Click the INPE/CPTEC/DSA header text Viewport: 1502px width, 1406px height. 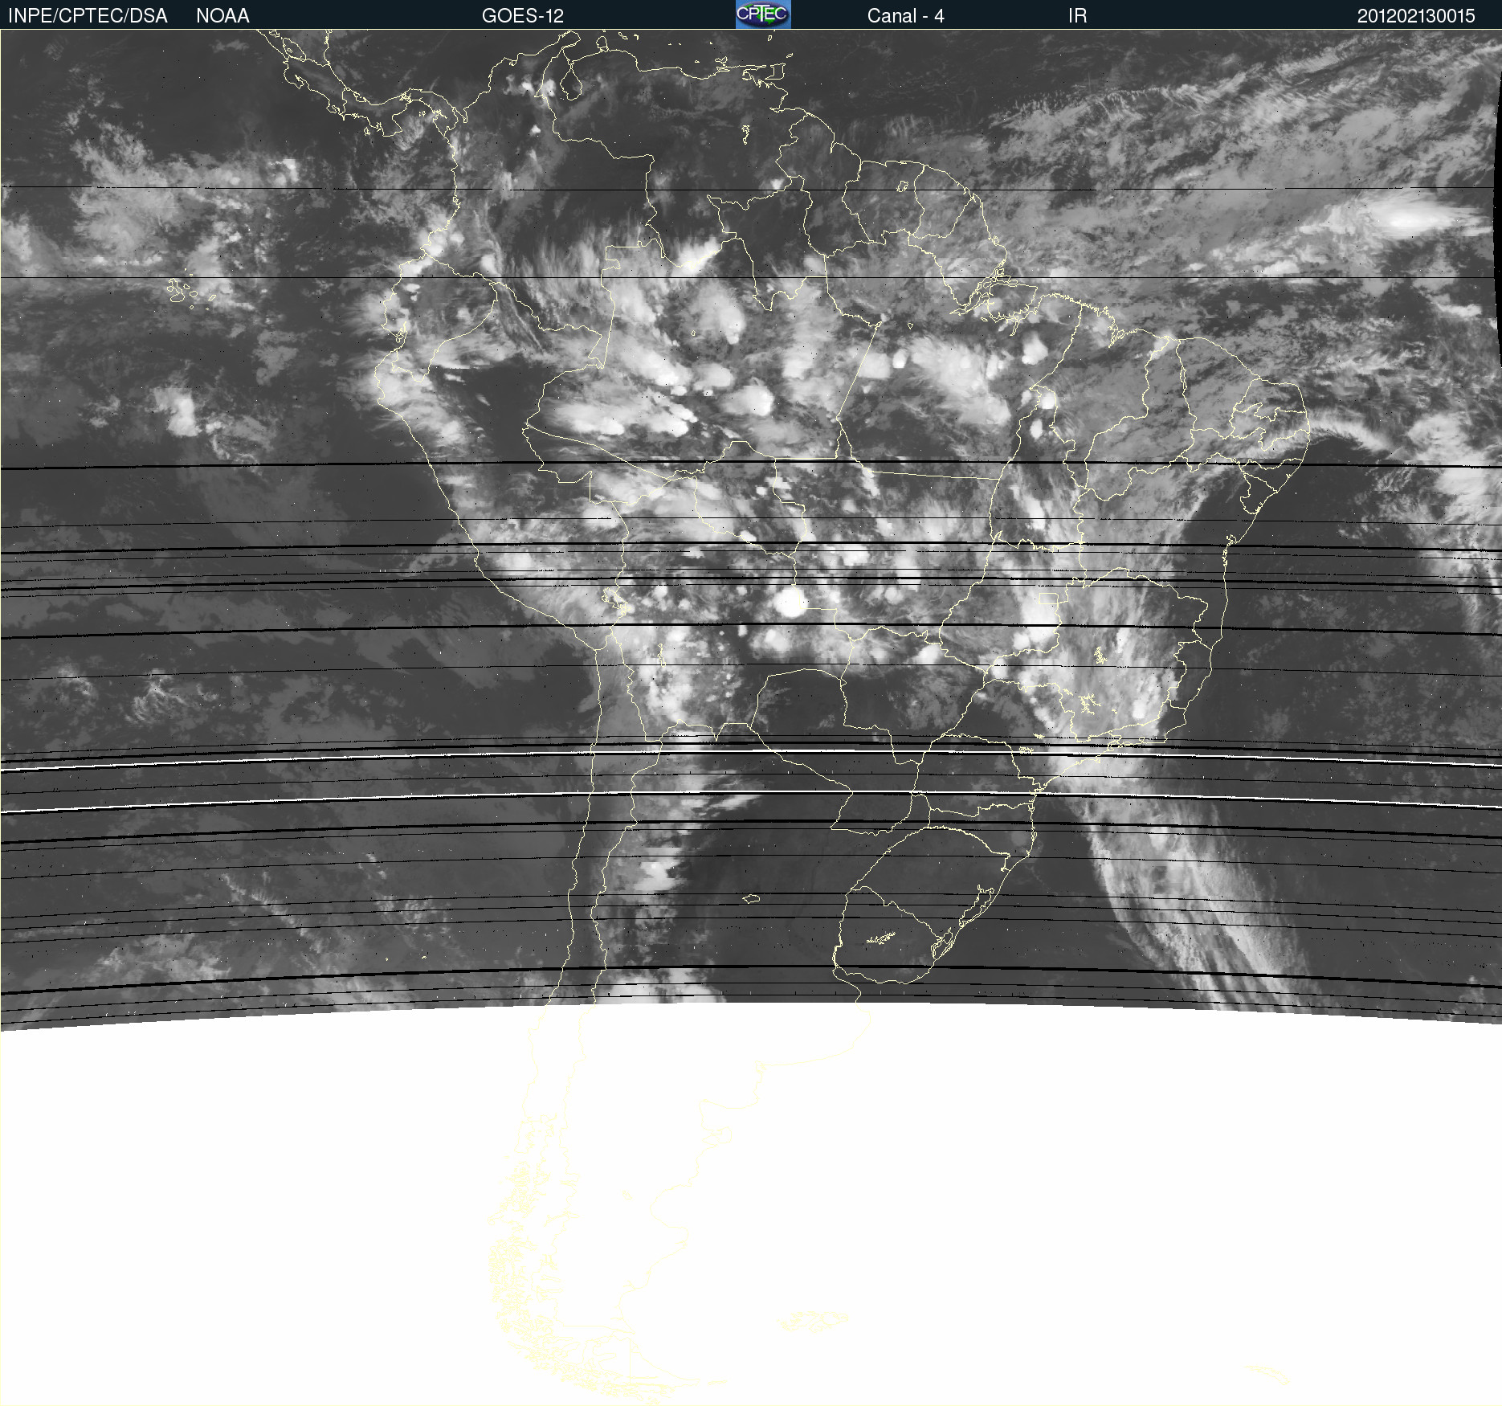point(88,16)
